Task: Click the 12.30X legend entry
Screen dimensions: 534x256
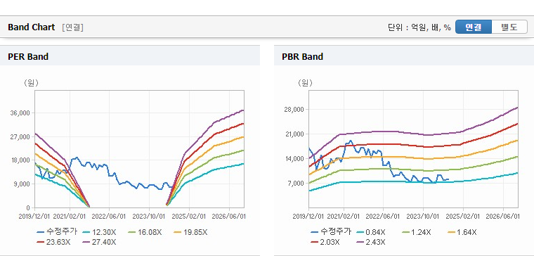Action: pos(100,232)
